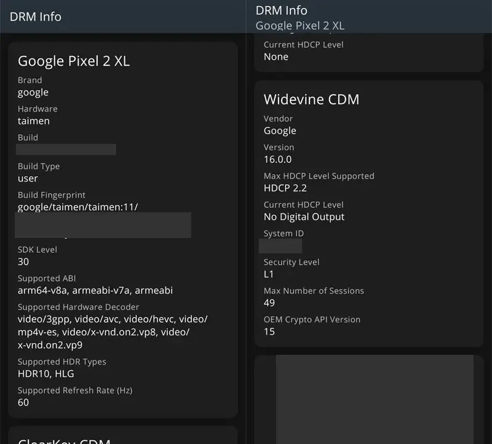This screenshot has width=492, height=444.
Task: Select the max sessions value 49
Action: [269, 303]
